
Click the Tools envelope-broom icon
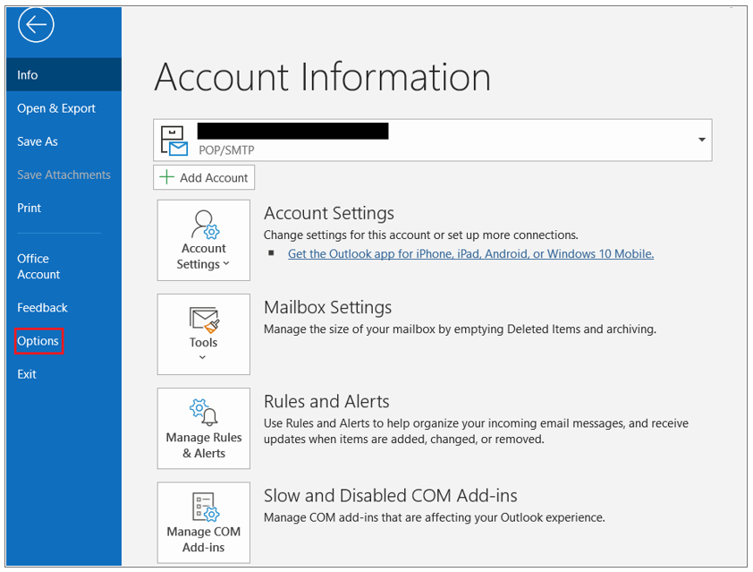(204, 320)
